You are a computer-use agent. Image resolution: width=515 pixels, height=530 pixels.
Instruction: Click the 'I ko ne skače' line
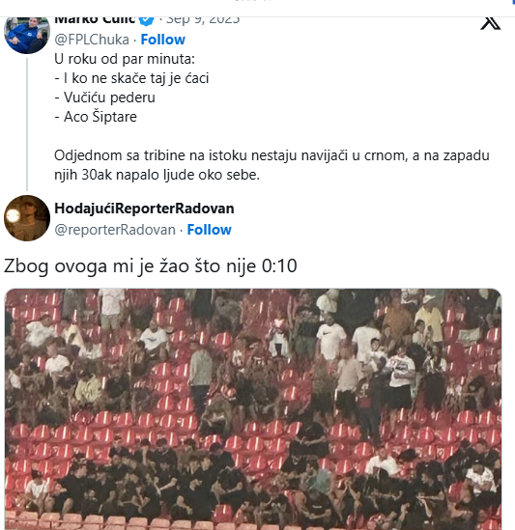click(x=131, y=78)
